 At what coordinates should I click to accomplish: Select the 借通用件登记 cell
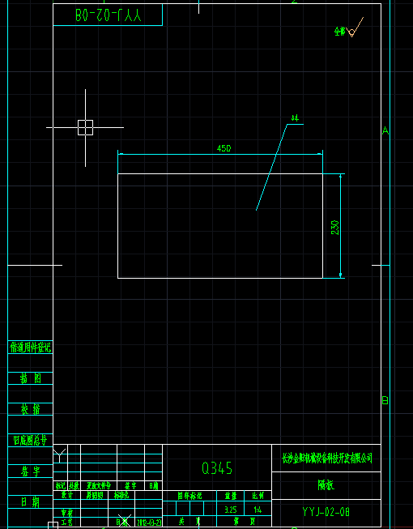30,348
